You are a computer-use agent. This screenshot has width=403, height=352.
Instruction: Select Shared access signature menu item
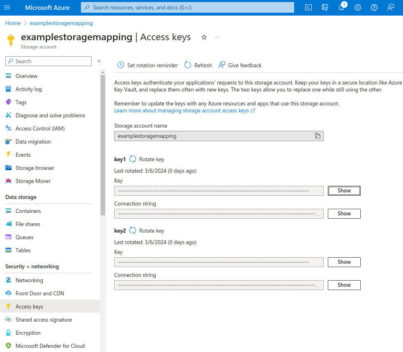44,320
